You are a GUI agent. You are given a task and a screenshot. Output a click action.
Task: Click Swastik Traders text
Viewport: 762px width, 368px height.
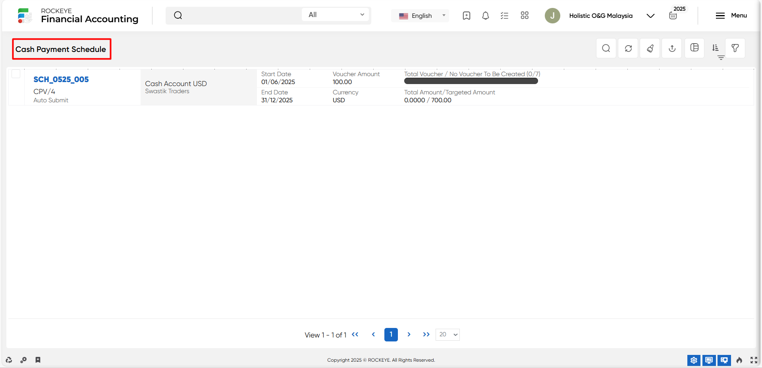[x=167, y=91]
